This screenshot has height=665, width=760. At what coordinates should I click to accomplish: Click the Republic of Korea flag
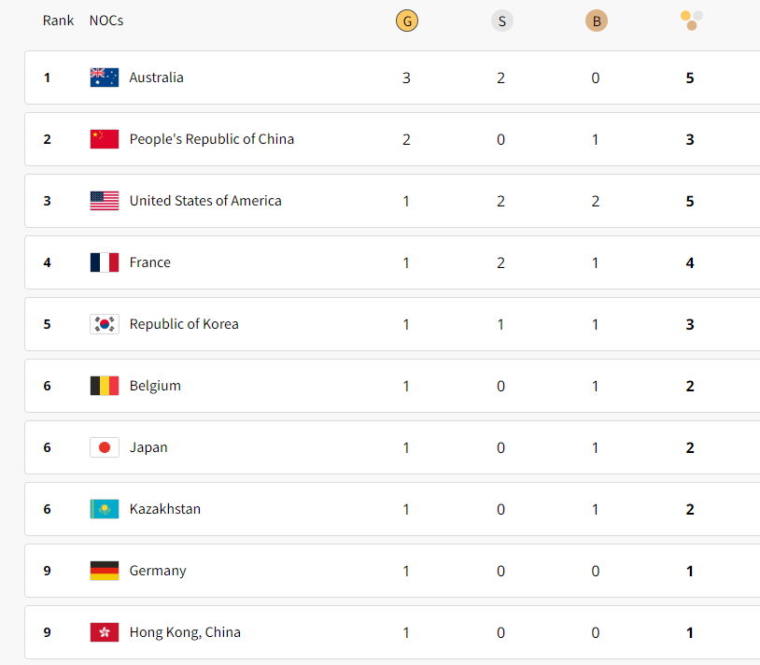pyautogui.click(x=105, y=324)
